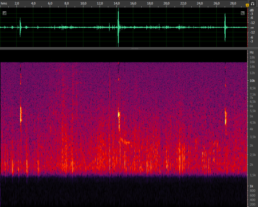258x207 pixels.
Task: Click the 14,0 mark on time ruler
Action: pyautogui.click(x=117, y=3)
